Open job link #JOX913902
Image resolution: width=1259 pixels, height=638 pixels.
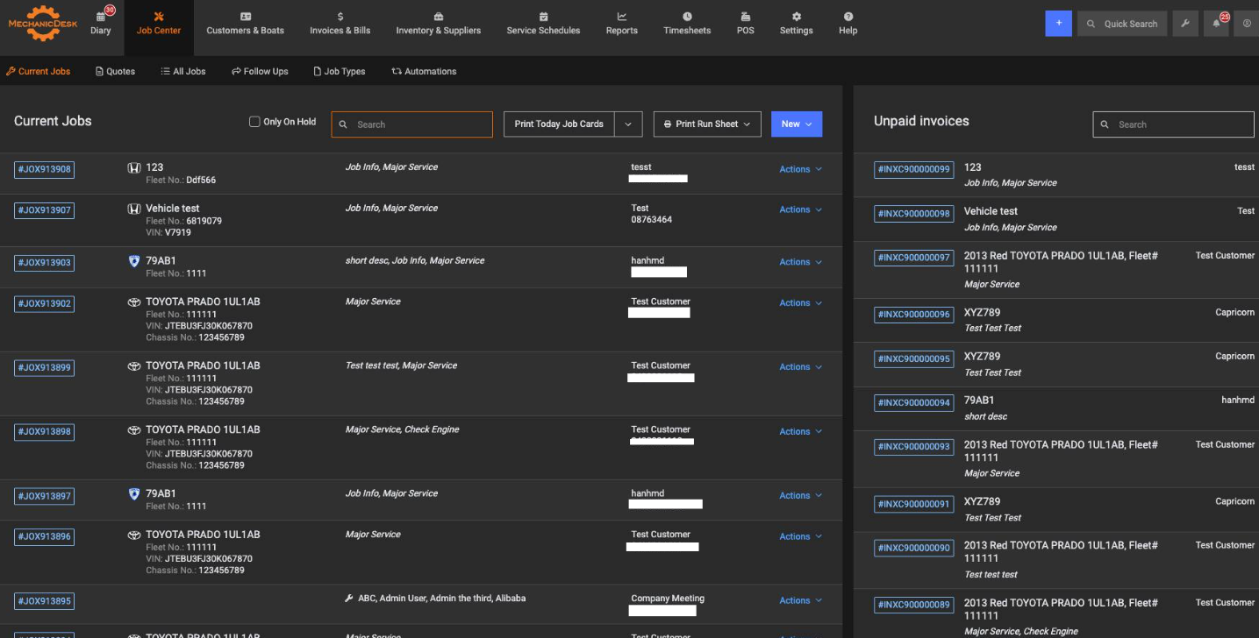(x=44, y=304)
